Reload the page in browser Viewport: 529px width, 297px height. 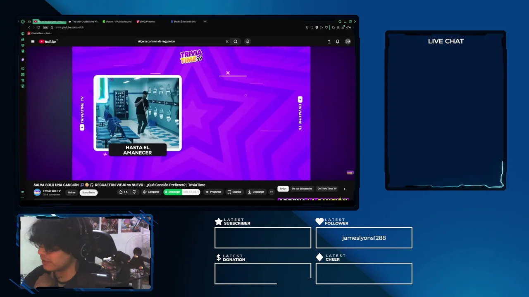[x=38, y=27]
